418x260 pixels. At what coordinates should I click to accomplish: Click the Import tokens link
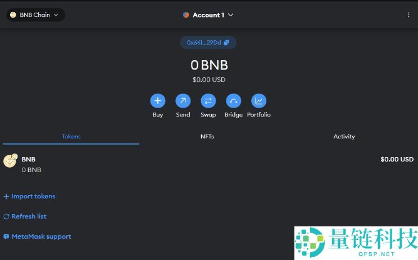[33, 197]
